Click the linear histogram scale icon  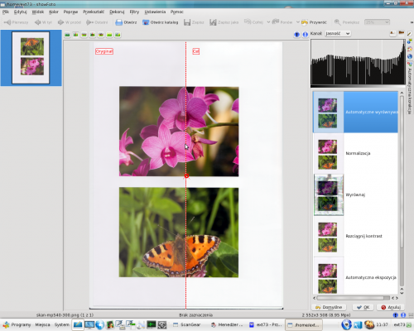[392, 33]
